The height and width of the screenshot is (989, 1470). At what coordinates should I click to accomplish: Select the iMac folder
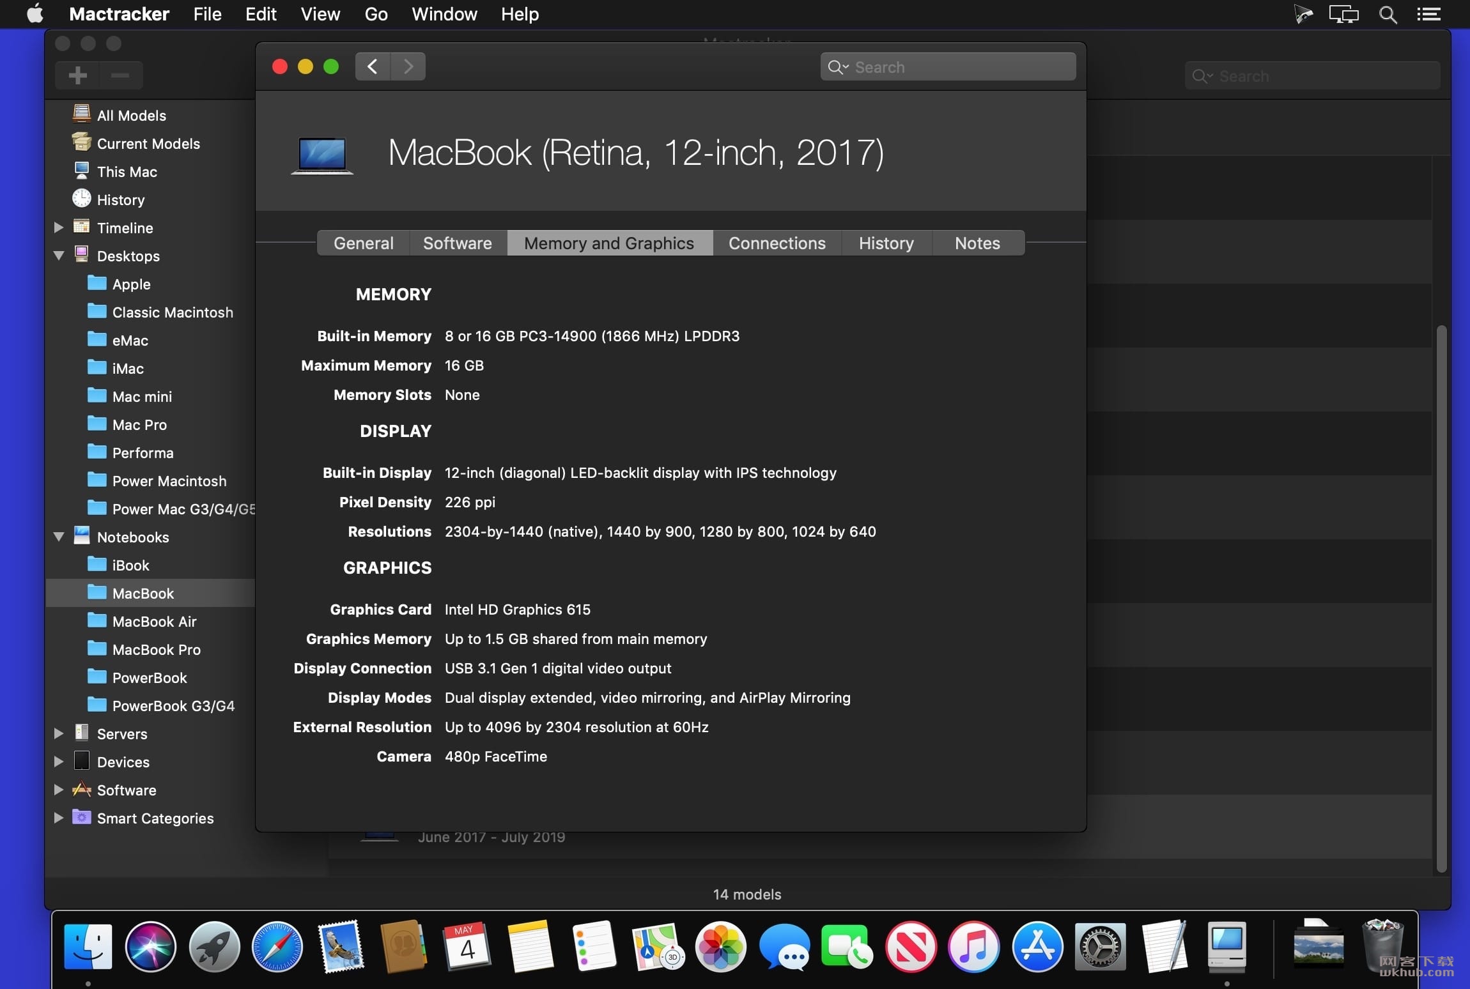[128, 368]
